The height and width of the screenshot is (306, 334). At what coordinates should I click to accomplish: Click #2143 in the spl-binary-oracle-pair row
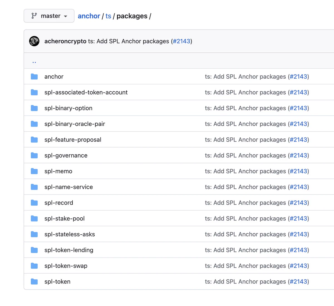pyautogui.click(x=298, y=124)
